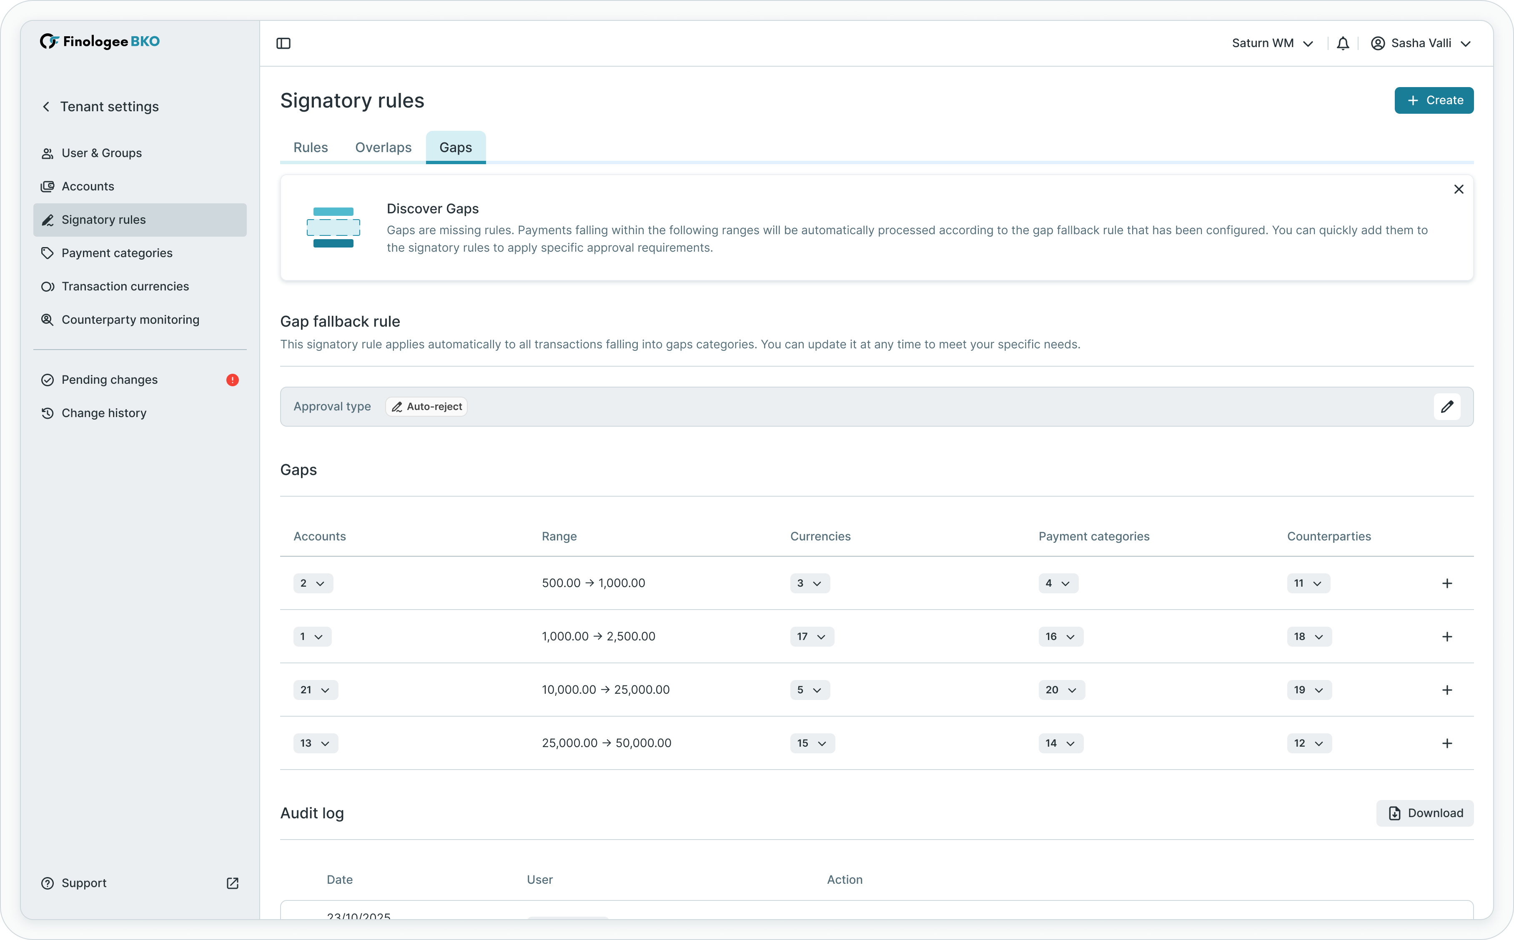Screen dimensions: 1514x940
Task: Add rule for 25,000.00 to 50,000.00 gap
Action: coord(1447,744)
